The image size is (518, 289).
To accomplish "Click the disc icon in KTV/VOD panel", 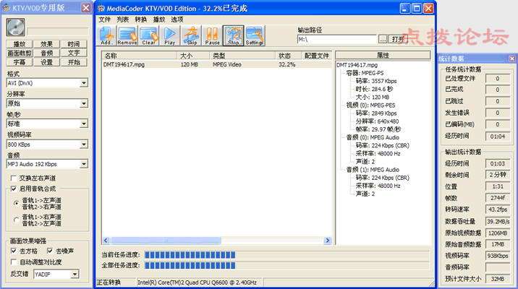I will (x=15, y=27).
